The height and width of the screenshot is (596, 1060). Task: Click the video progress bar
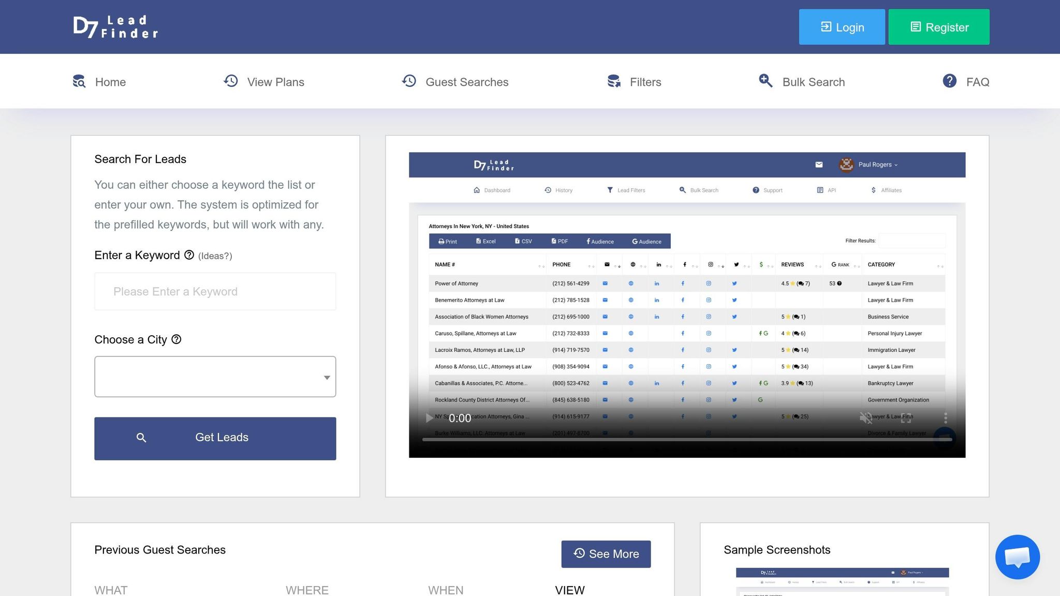pos(687,440)
